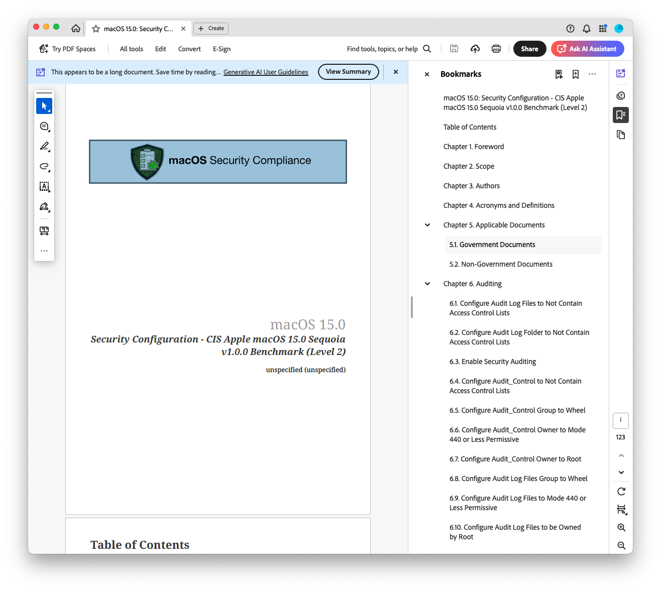661x591 pixels.
Task: Collapse Chapter 5 Applicable Documents
Action: click(x=427, y=225)
